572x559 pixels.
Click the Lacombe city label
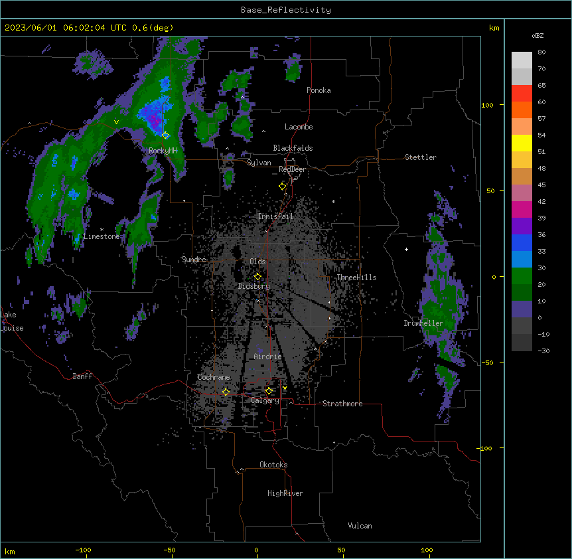(299, 127)
